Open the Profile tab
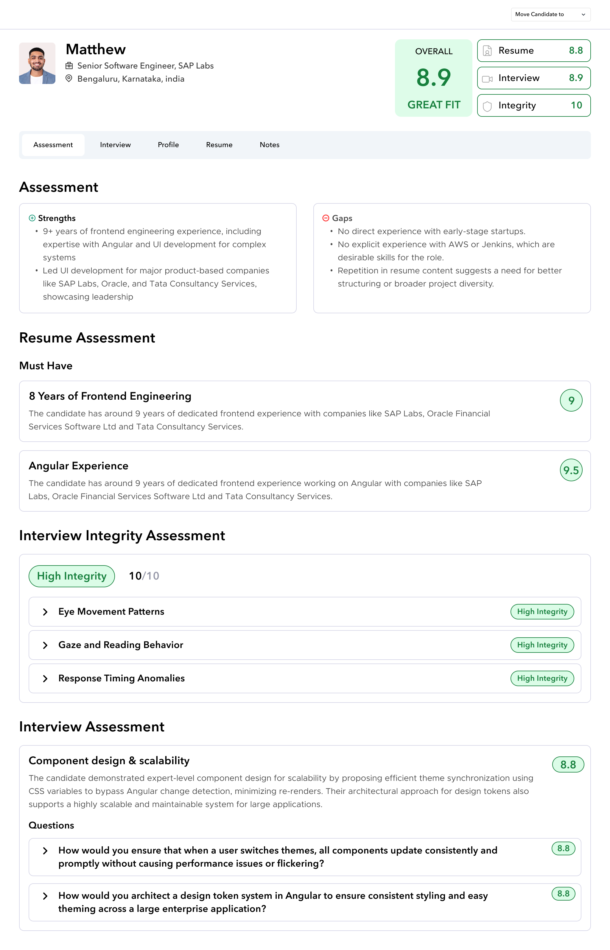This screenshot has width=610, height=950. pyautogui.click(x=168, y=145)
